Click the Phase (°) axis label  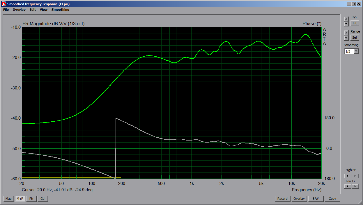point(312,24)
